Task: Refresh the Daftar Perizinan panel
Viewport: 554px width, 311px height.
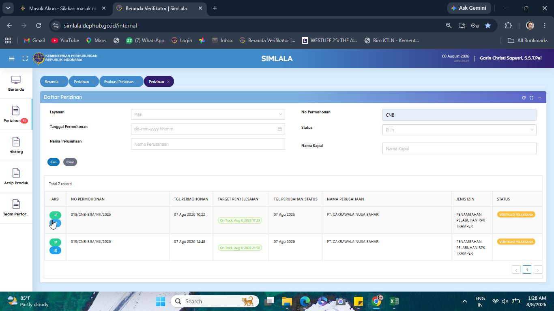Action: [x=524, y=98]
